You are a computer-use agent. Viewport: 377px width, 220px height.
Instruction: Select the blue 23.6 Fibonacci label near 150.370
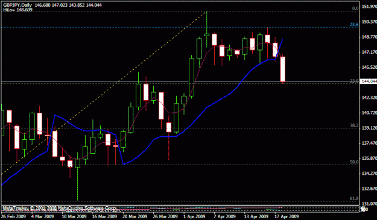click(x=354, y=25)
